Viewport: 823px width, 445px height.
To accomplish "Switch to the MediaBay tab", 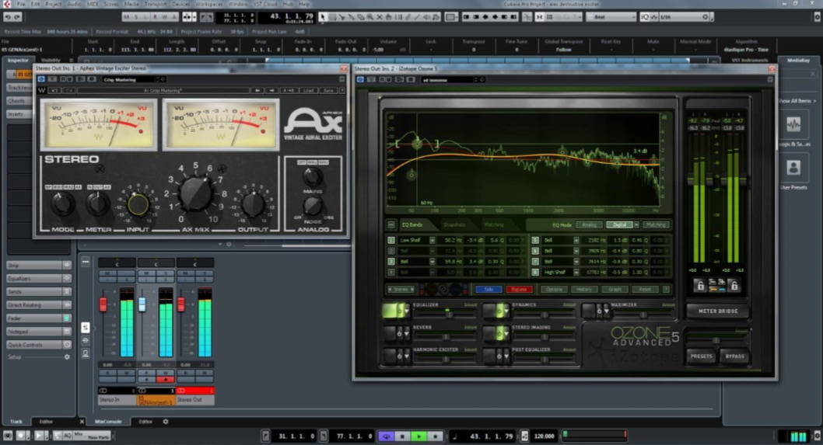I will click(798, 61).
